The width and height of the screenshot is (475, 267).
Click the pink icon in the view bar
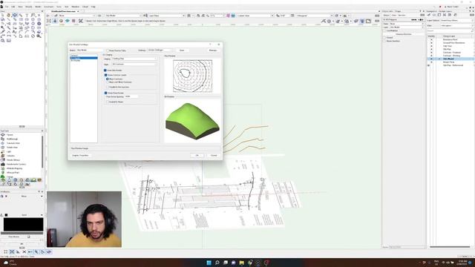tap(228, 16)
